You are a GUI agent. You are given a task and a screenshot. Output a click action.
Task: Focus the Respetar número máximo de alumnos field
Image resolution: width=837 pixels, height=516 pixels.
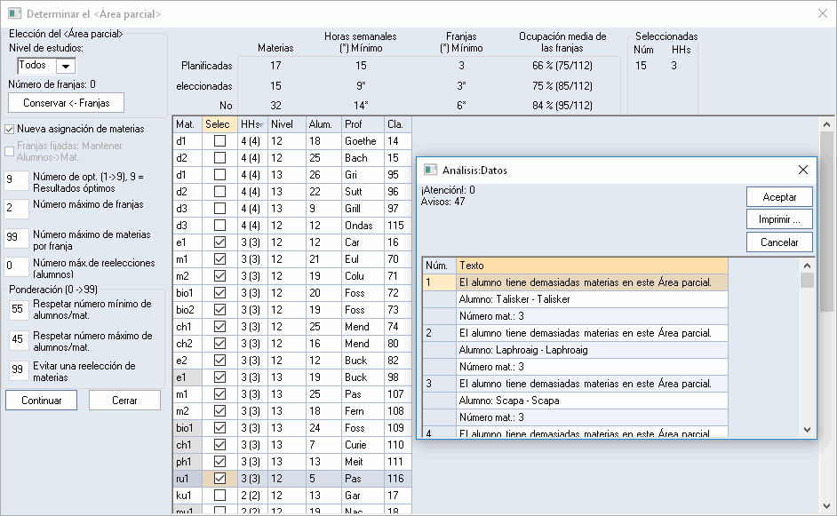click(x=18, y=339)
